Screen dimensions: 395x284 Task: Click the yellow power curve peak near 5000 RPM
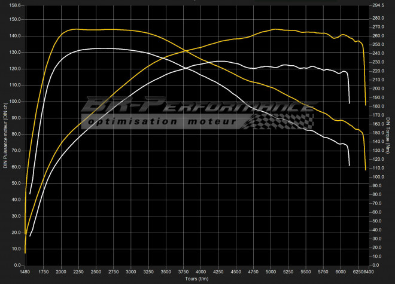(274, 29)
